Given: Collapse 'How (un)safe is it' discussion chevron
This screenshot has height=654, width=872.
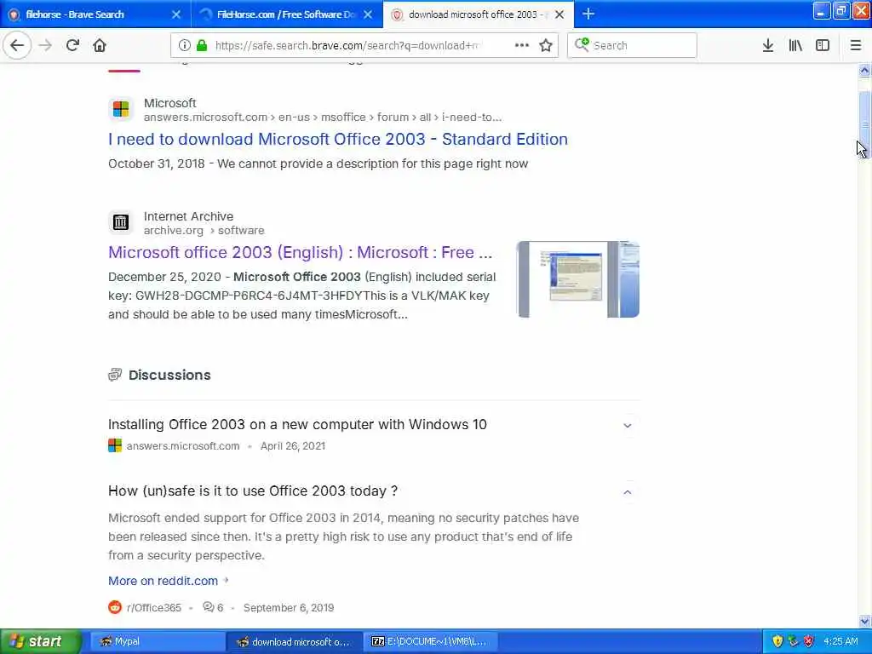Looking at the screenshot, I should [x=628, y=492].
